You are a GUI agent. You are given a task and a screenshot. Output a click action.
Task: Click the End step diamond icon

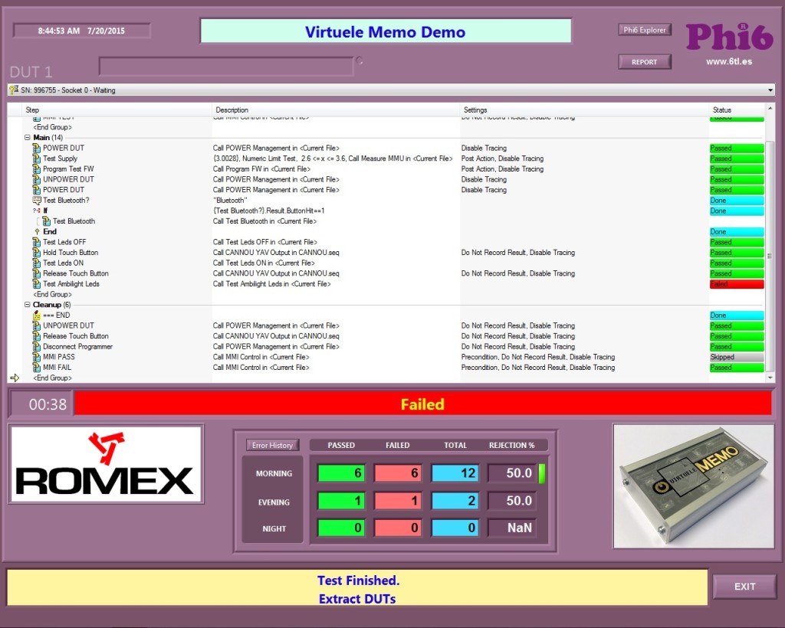[x=35, y=231]
